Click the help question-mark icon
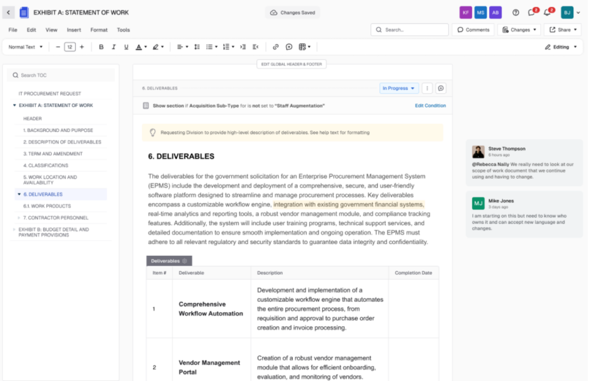Screen dimensions: 590x381 [x=516, y=12]
